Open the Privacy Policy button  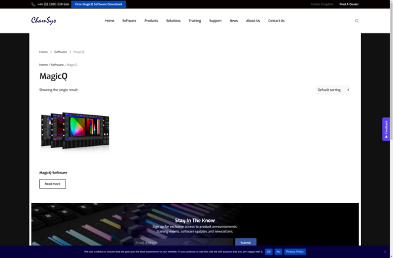coord(295,251)
